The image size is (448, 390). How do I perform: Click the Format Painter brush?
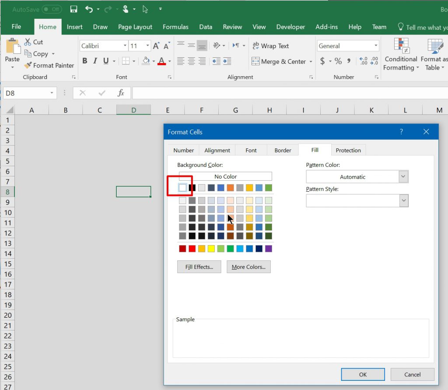[28, 65]
